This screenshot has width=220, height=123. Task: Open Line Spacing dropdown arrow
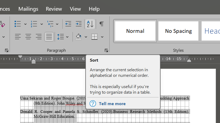(x=67, y=37)
